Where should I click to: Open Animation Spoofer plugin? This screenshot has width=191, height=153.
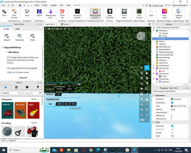click(77, 14)
